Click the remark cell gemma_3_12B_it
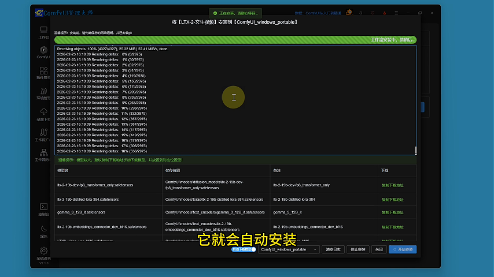This screenshot has width=494, height=277. pyautogui.click(x=287, y=212)
